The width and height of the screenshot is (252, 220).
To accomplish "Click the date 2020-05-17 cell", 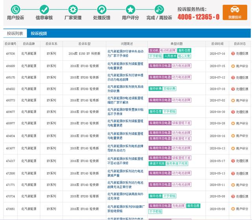I will pos(217,161).
